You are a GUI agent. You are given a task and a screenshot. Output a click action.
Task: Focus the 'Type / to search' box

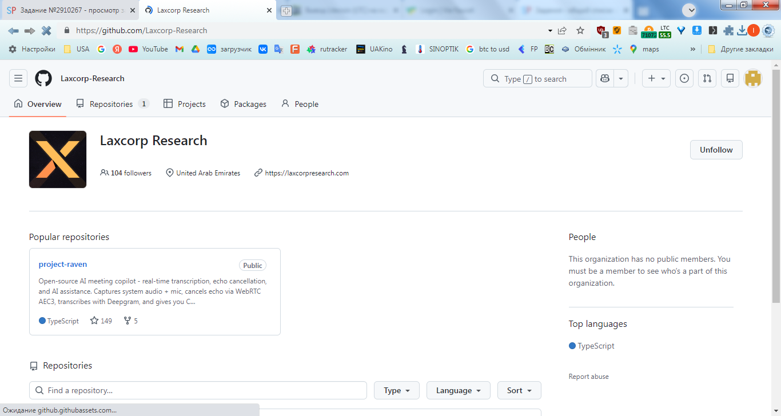[537, 79]
